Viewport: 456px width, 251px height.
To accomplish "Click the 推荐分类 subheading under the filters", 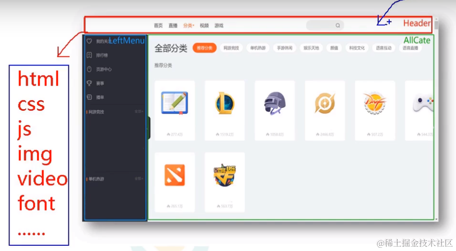I will coord(163,65).
